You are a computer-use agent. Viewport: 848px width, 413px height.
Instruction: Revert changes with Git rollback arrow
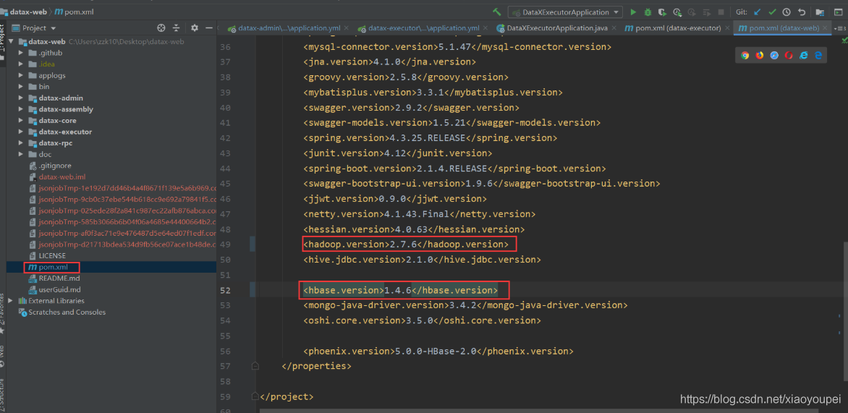802,12
